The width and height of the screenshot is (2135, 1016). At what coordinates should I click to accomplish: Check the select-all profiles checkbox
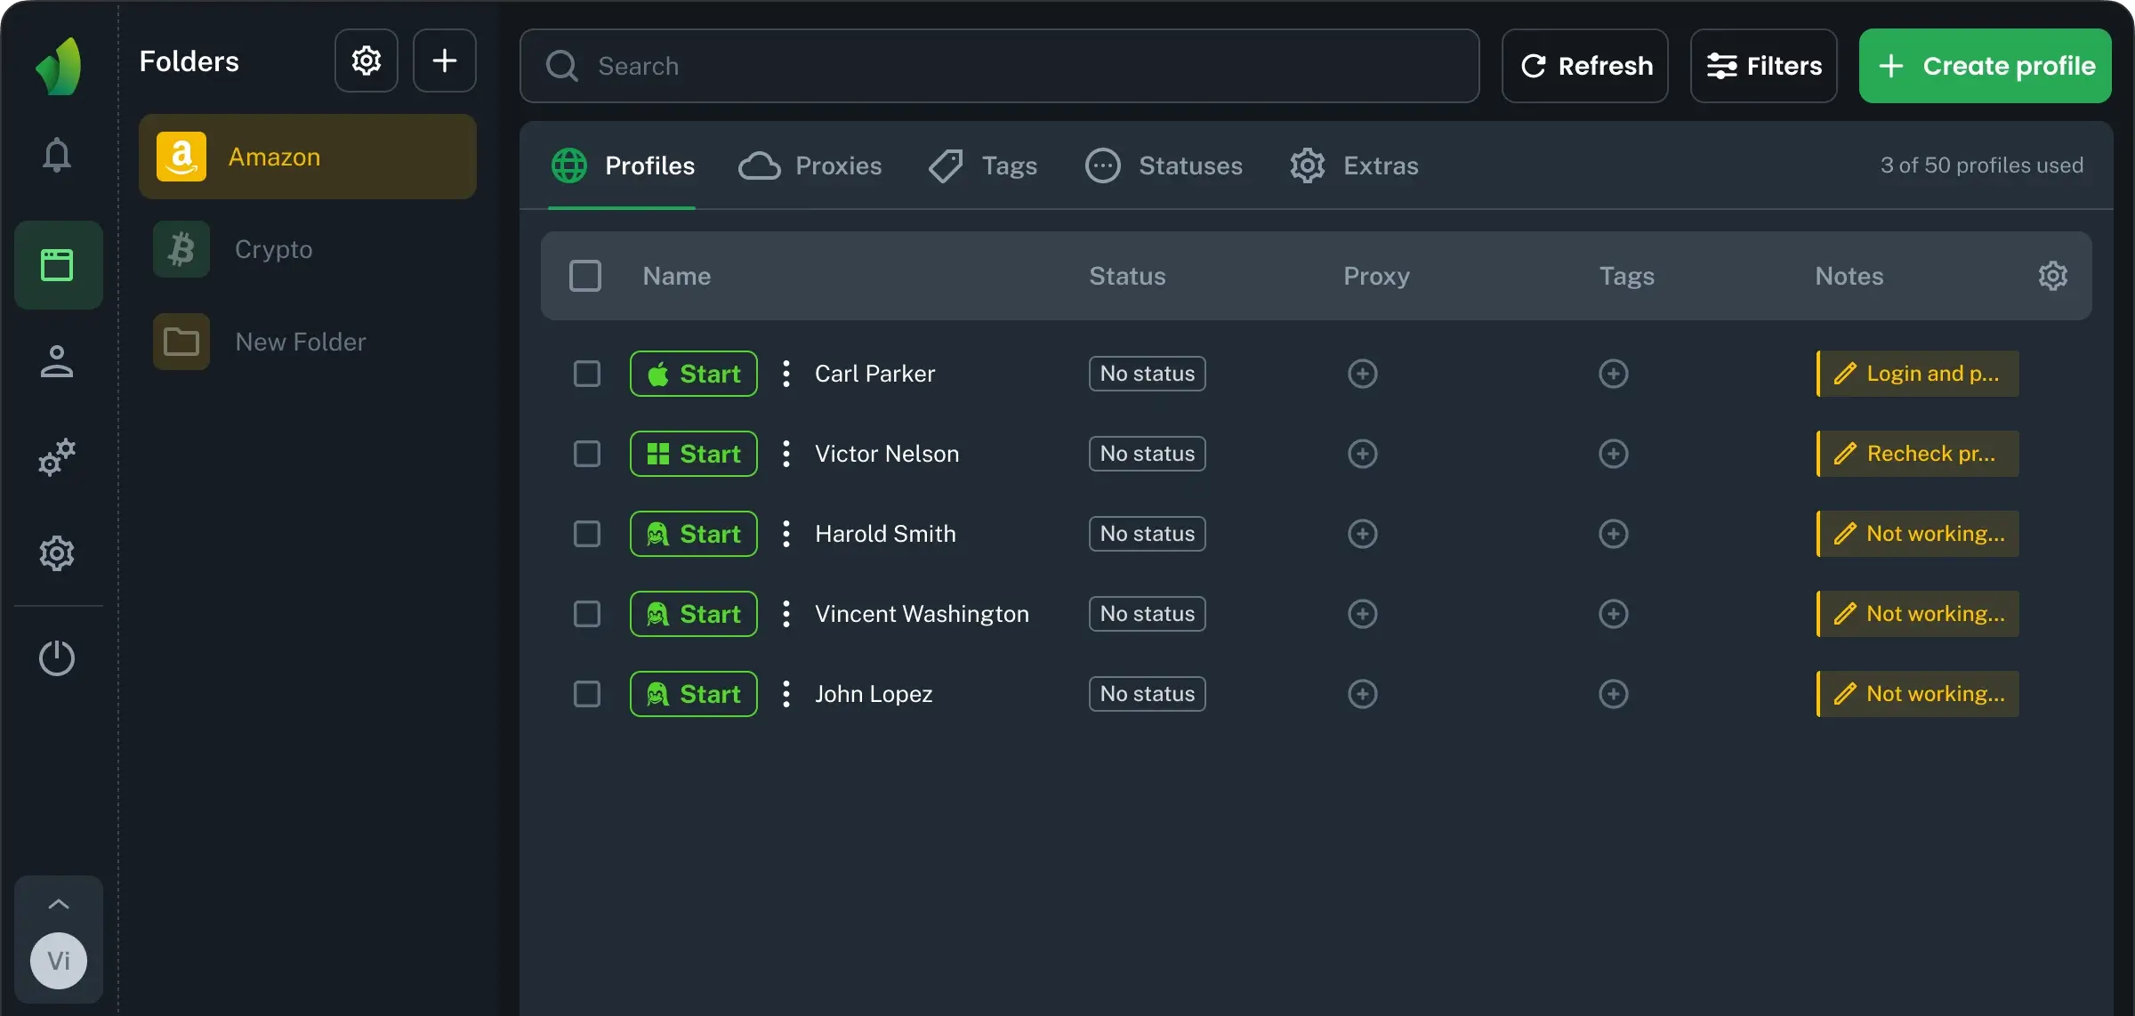coord(585,276)
